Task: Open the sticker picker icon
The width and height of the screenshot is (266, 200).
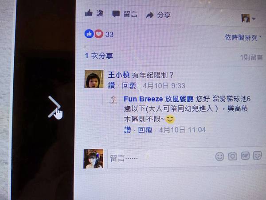Action: coord(258,156)
